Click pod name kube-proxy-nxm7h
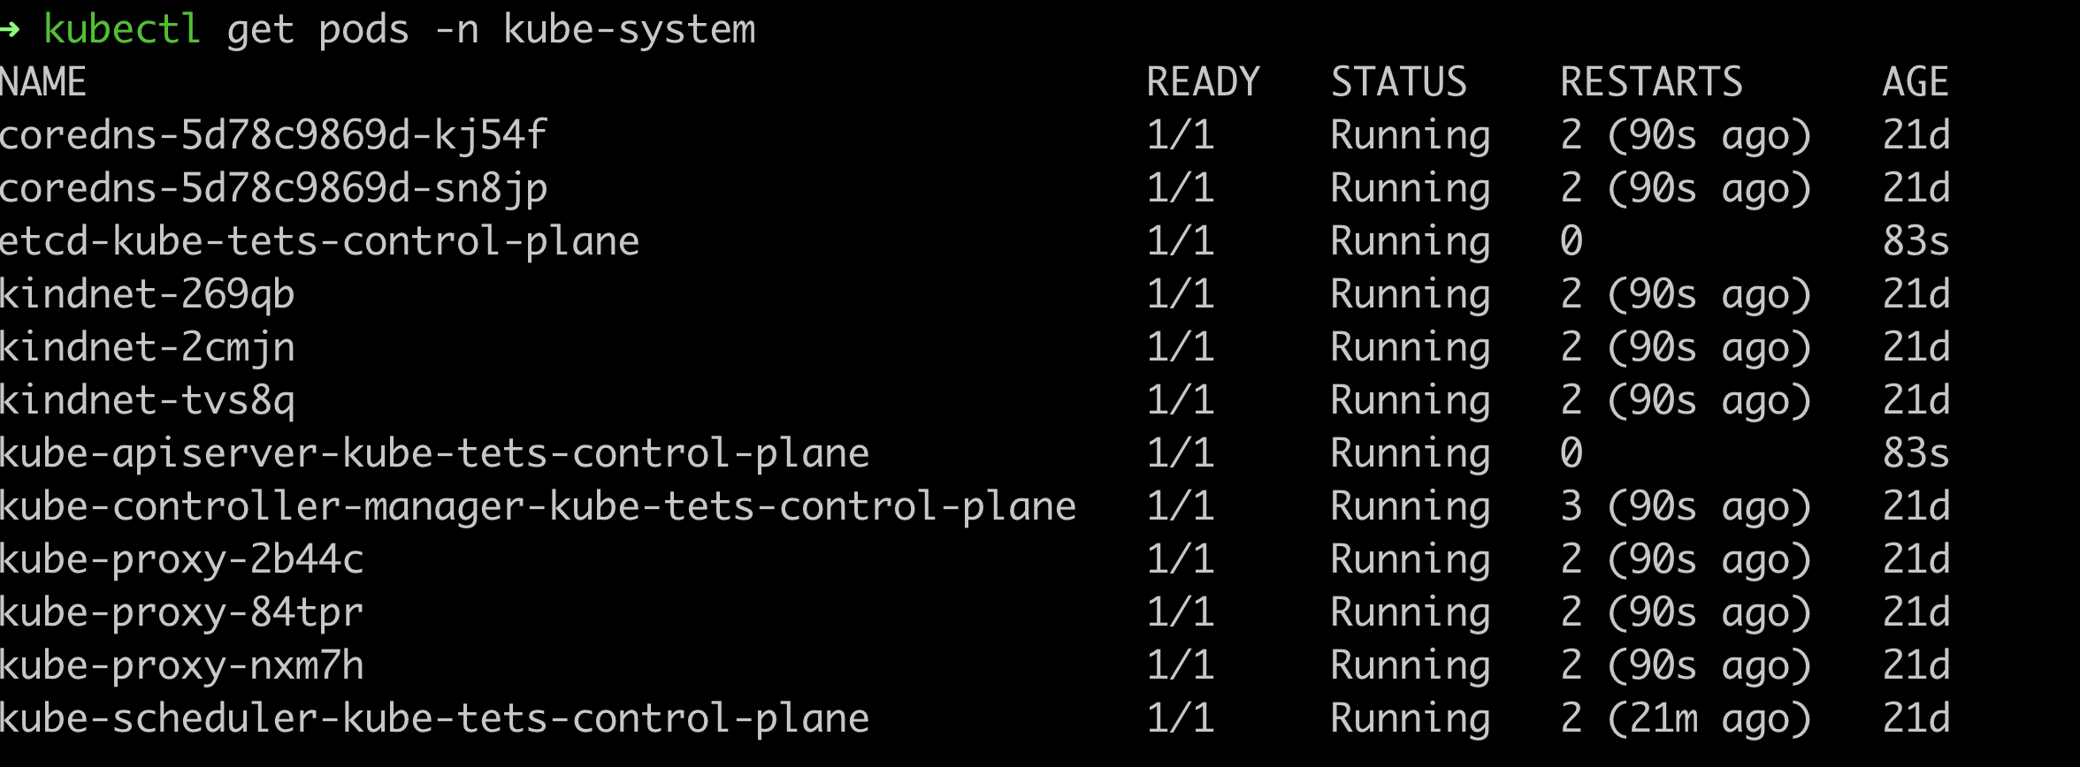 point(181,665)
